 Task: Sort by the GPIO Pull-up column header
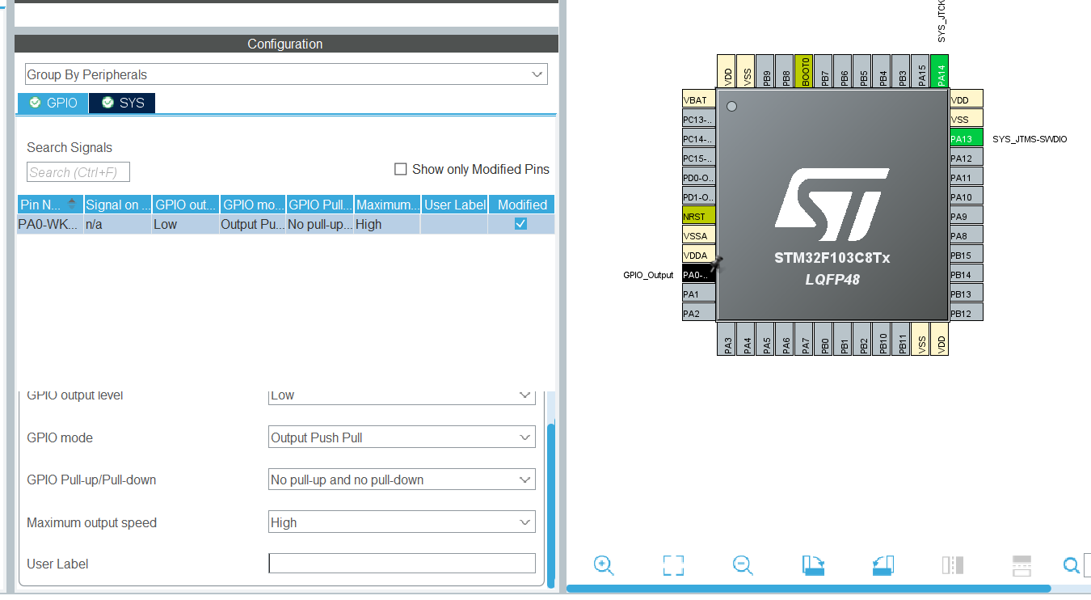[320, 205]
